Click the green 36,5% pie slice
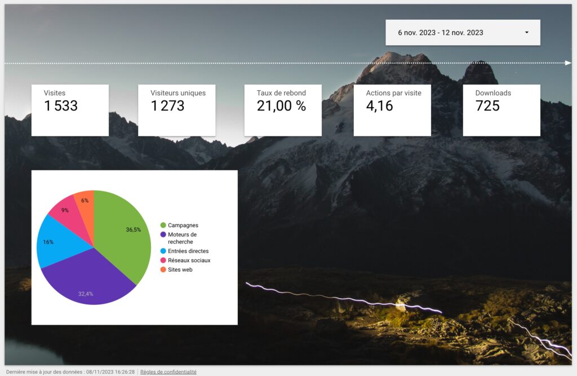The height and width of the screenshot is (376, 577). pyautogui.click(x=124, y=231)
